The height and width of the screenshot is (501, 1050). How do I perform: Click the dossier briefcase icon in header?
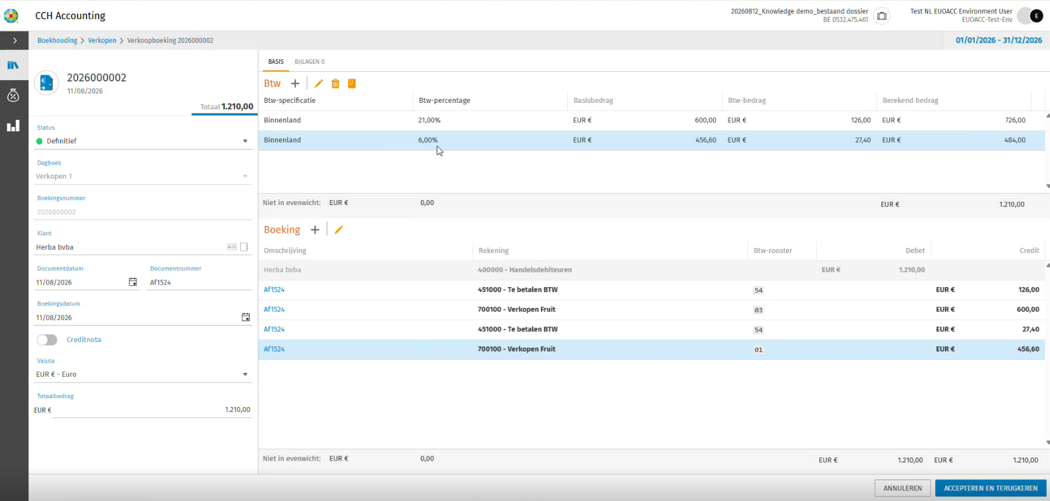(882, 16)
